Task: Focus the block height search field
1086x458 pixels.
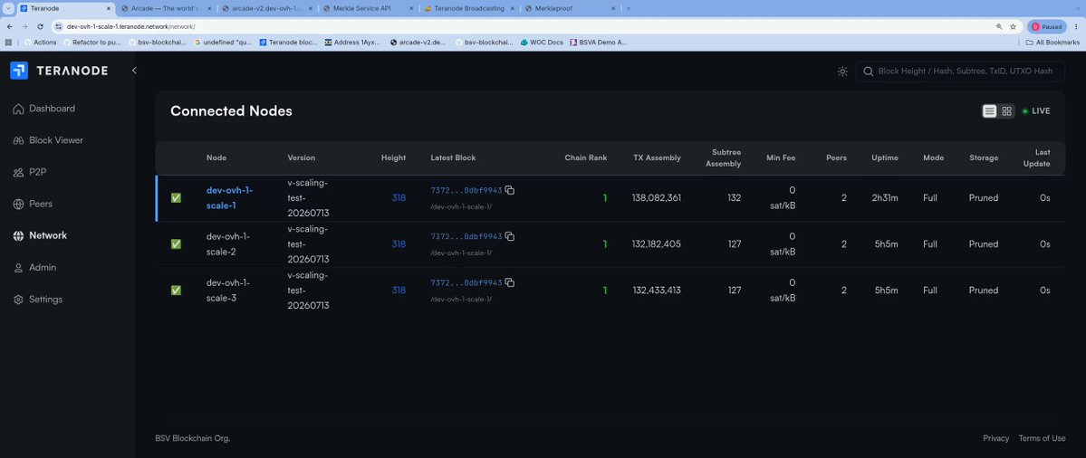Action: coord(960,72)
